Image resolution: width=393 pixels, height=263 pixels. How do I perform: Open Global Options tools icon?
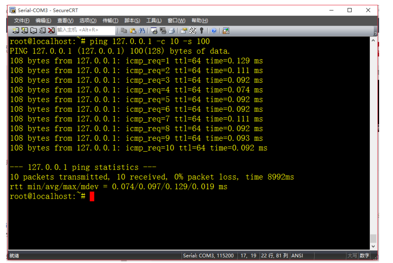[193, 31]
